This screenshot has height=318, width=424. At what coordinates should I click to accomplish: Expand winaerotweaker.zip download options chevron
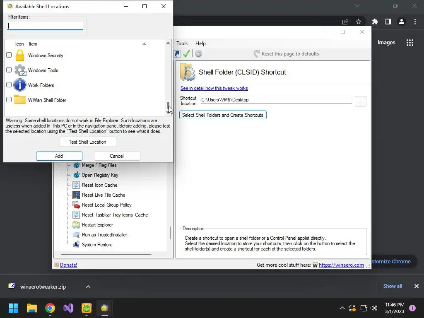pyautogui.click(x=88, y=287)
